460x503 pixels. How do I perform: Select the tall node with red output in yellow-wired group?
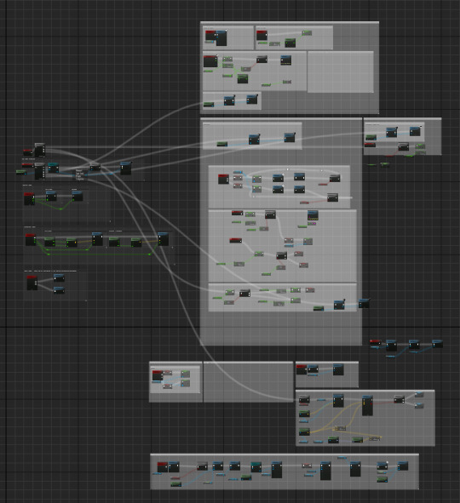pyautogui.click(x=367, y=405)
